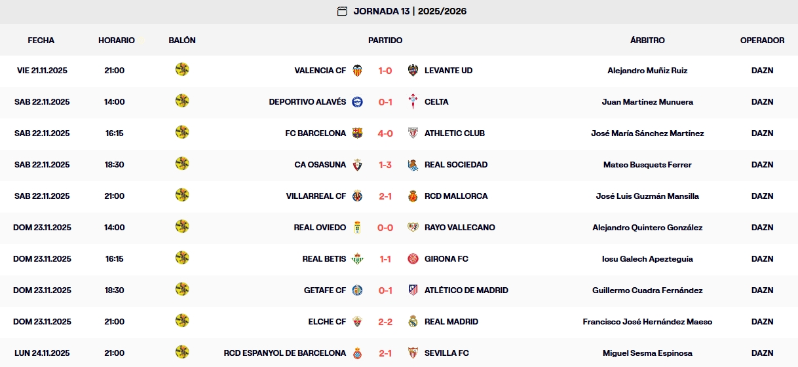Click the DAZN operator for Getafe match

[x=762, y=290]
